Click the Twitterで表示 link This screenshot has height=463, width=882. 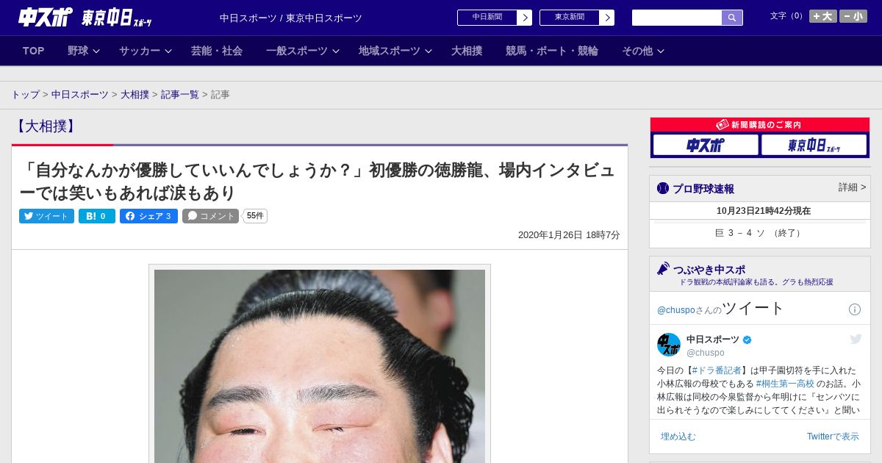click(x=833, y=437)
